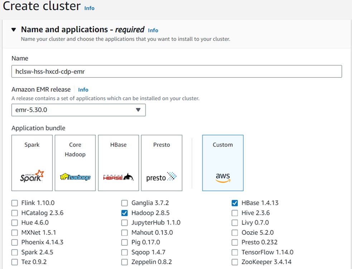Image resolution: width=352 pixels, height=269 pixels.
Task: Tick the Ganglia 3.7.2 checkbox
Action: (x=124, y=203)
